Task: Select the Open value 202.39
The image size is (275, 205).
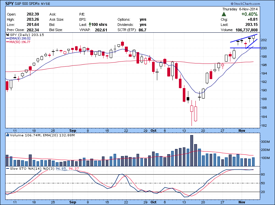Action: pos(33,14)
